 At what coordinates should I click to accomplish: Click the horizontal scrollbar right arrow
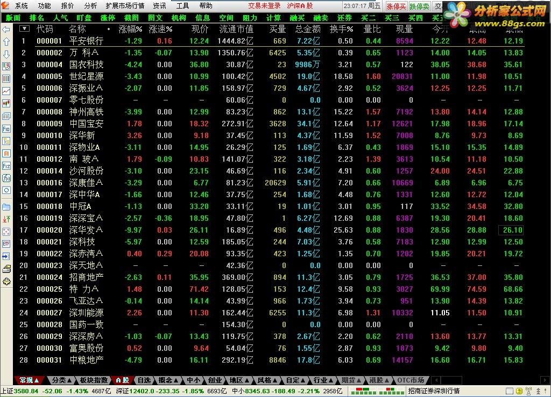tap(545, 380)
